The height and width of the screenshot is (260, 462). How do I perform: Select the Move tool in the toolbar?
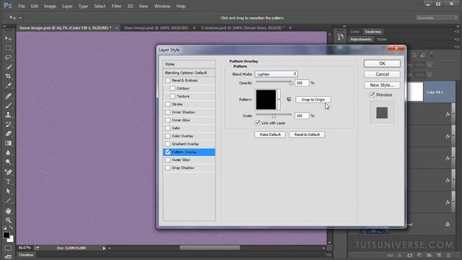click(8, 38)
